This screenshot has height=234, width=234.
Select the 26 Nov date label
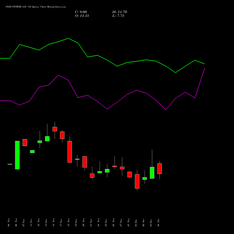(x=113, y=222)
